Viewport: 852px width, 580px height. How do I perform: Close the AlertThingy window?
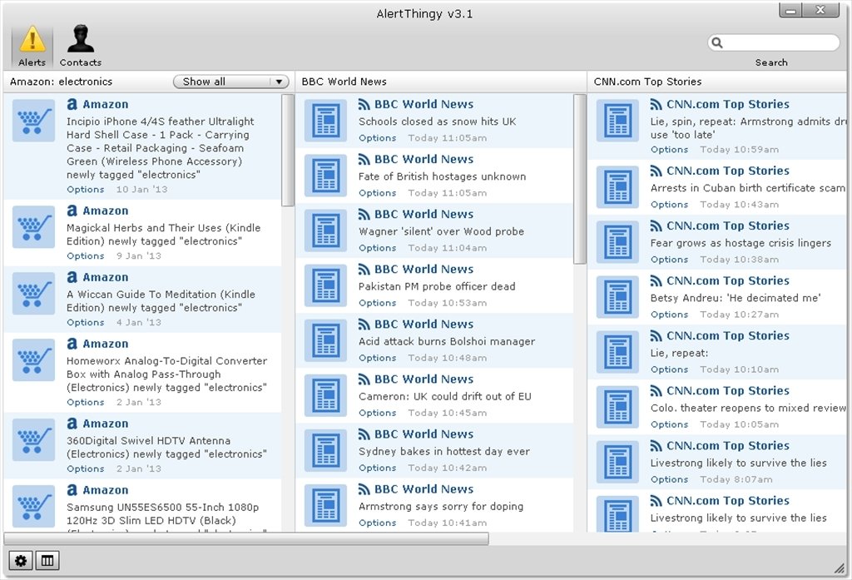pyautogui.click(x=821, y=10)
